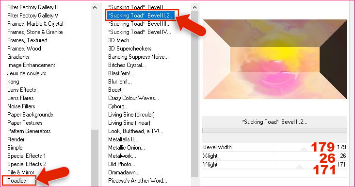Select *Sucking Toad* Bevel III filter
Viewport: 355px width, 187px height.
[x=140, y=24]
